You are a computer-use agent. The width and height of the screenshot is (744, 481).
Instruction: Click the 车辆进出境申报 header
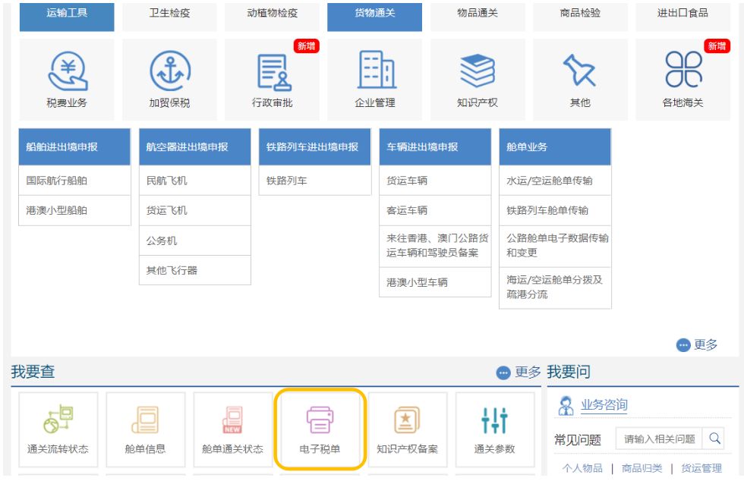point(435,147)
